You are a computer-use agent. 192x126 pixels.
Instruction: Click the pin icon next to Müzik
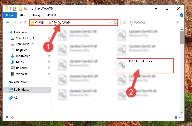[x=49, y=62]
